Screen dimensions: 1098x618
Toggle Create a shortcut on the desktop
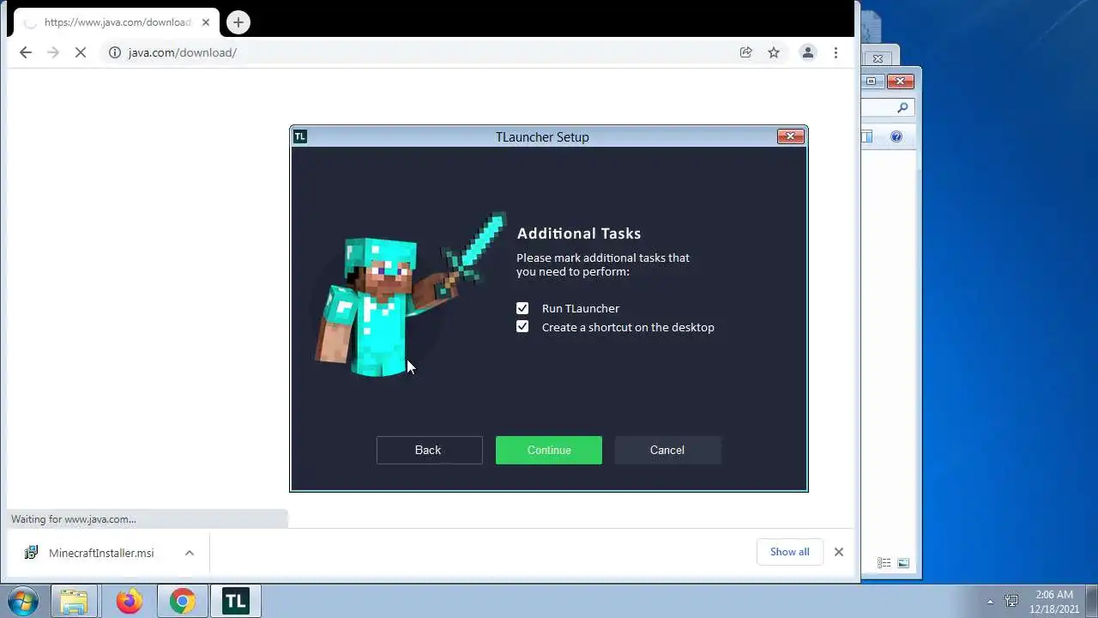(522, 327)
